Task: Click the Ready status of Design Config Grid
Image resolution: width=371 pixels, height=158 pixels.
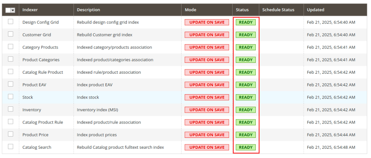Action: [245, 22]
